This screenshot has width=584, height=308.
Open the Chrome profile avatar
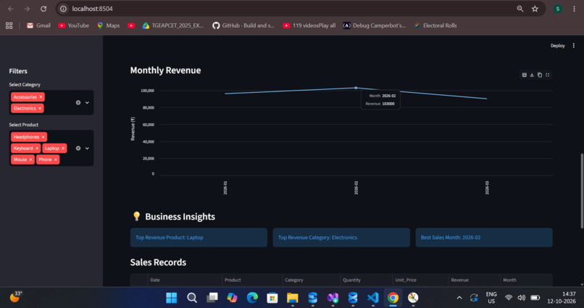click(x=558, y=9)
